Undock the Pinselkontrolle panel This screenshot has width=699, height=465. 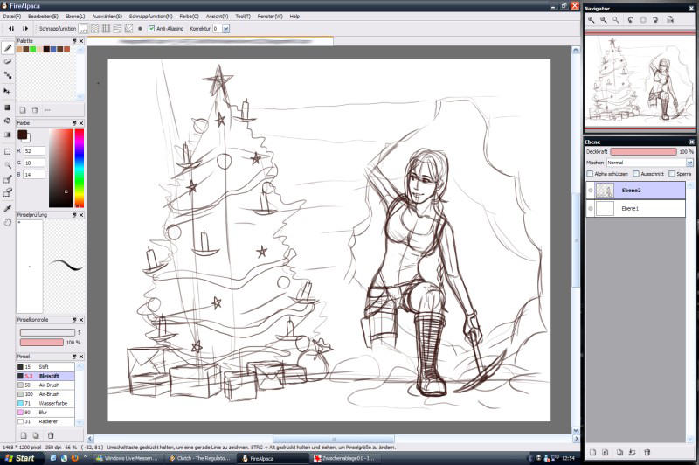coord(74,320)
